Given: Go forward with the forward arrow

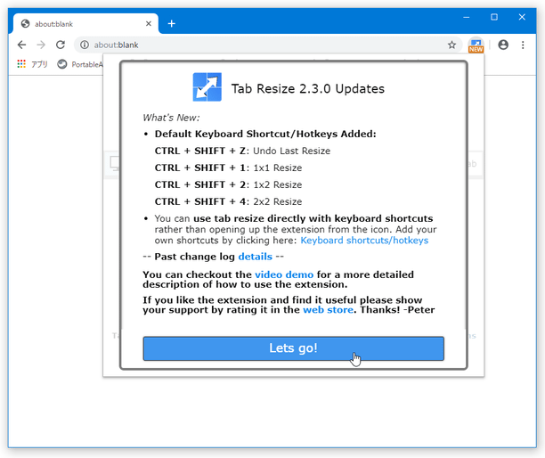Looking at the screenshot, I should tap(41, 45).
